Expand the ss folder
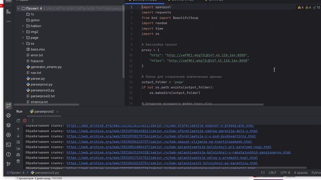 (x=23, y=43)
